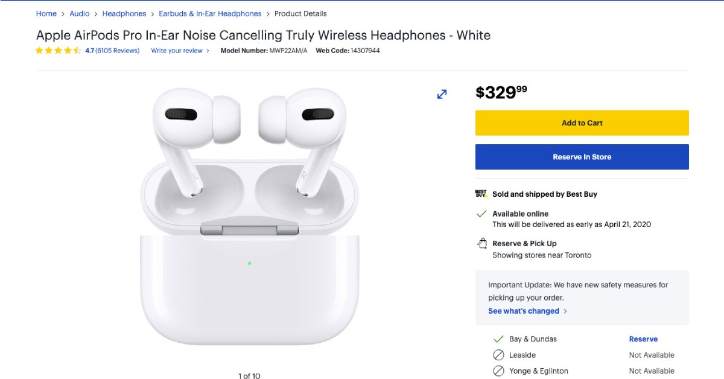
Task: Click Reserve In Store
Action: click(x=582, y=156)
